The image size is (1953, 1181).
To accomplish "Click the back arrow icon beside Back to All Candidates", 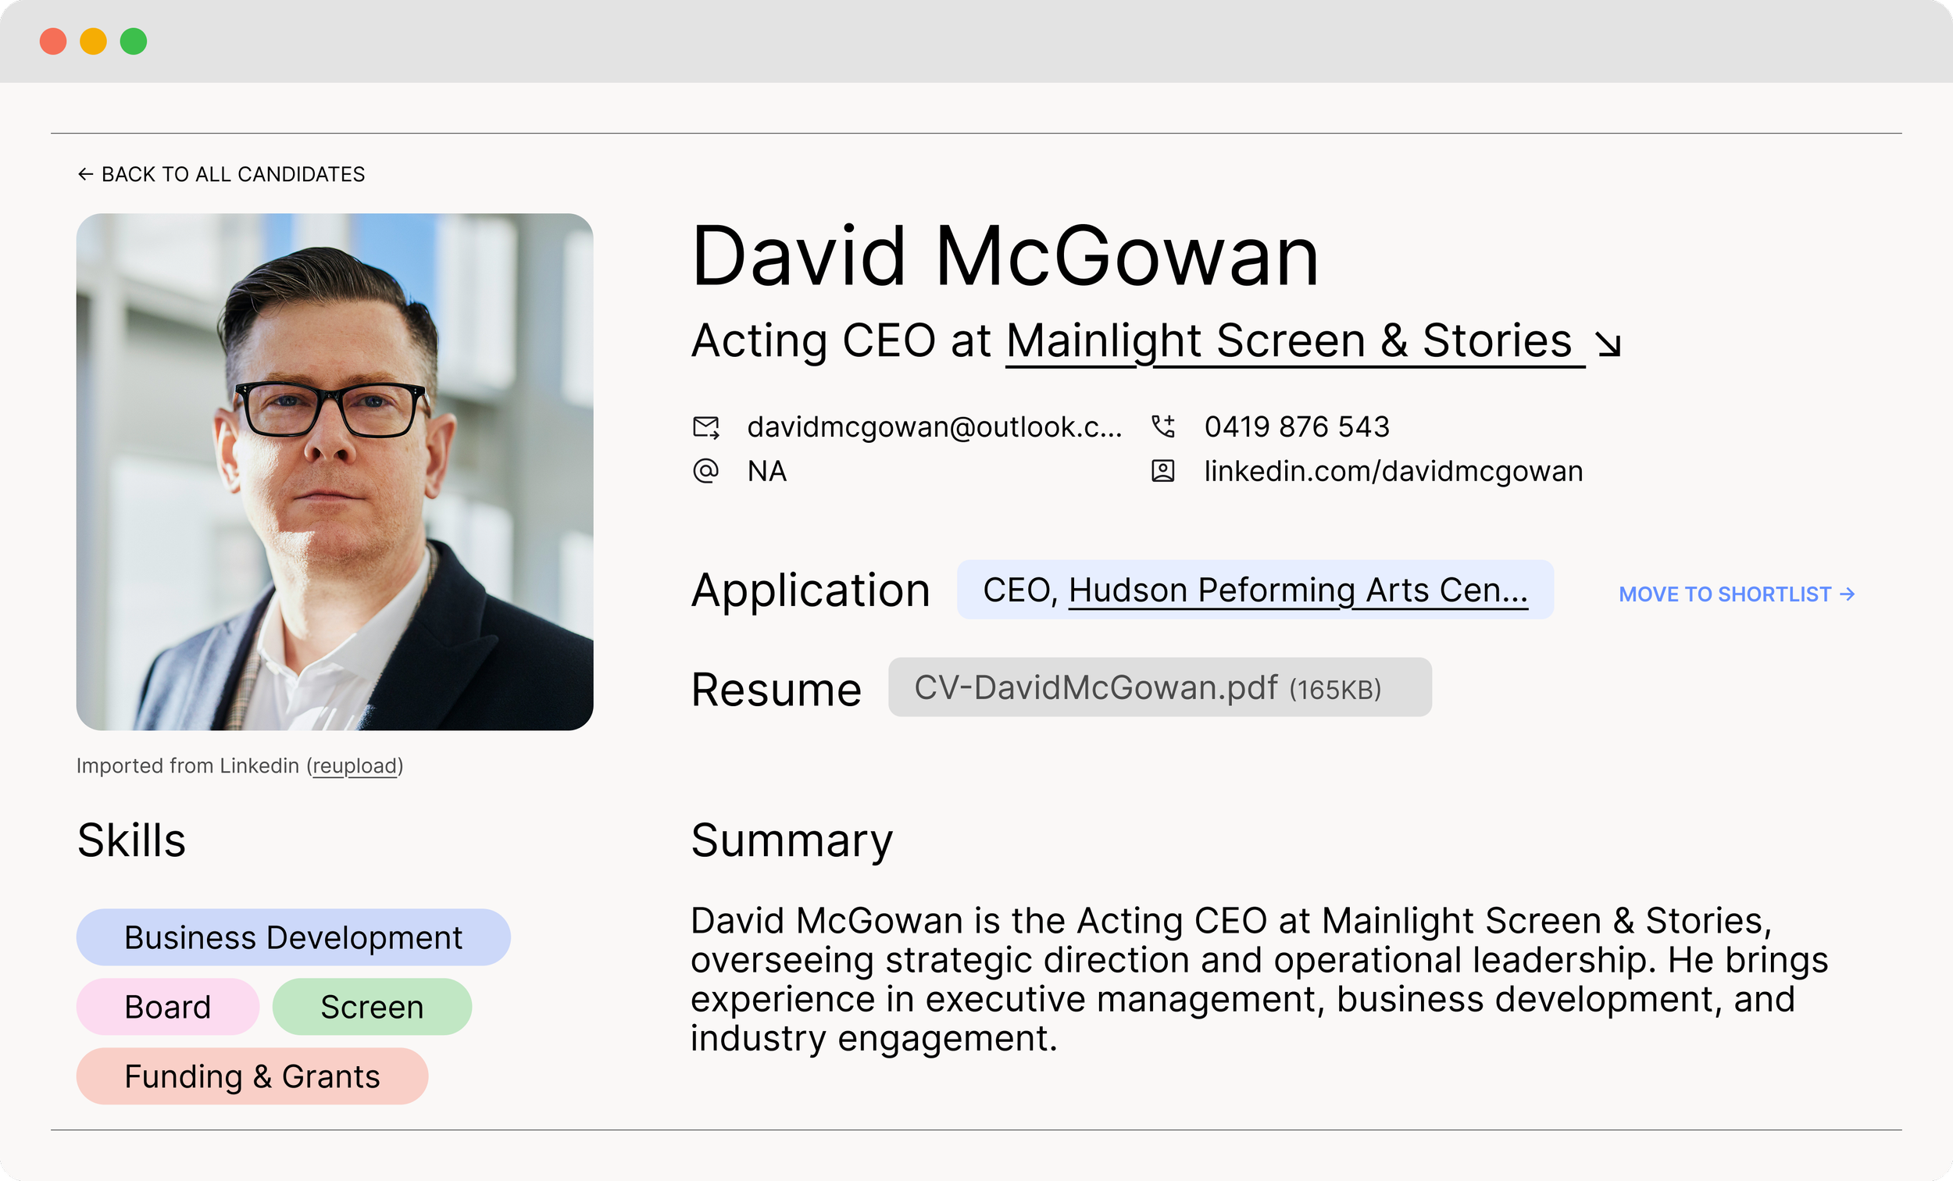I will 85,174.
